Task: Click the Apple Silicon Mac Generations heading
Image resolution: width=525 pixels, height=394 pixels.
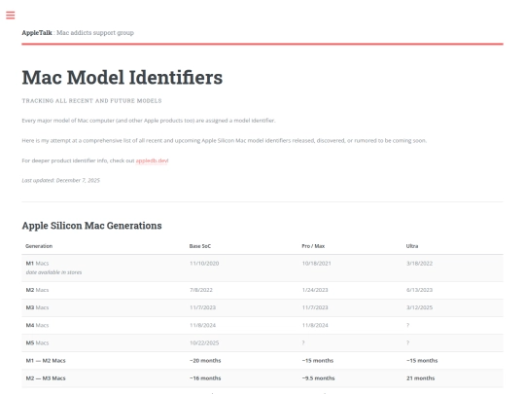Action: point(91,226)
